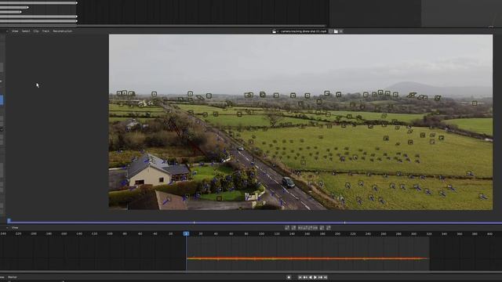The height and width of the screenshot is (282, 502).
Task: Open the Reconstruction menu
Action: tap(63, 31)
